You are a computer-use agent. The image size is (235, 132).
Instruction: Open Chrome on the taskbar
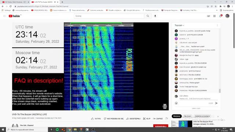(69, 129)
